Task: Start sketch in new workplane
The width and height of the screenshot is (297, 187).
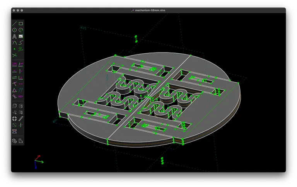Action: coord(14,125)
